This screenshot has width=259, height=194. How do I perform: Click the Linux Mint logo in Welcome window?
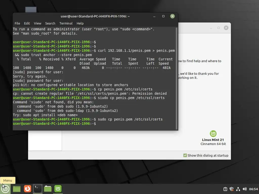click(x=213, y=134)
